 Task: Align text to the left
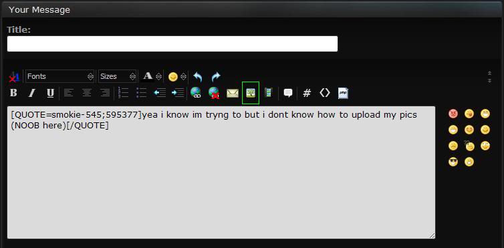tap(68, 93)
